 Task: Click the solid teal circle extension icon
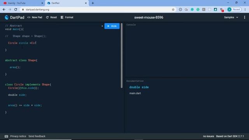(x=192, y=9)
